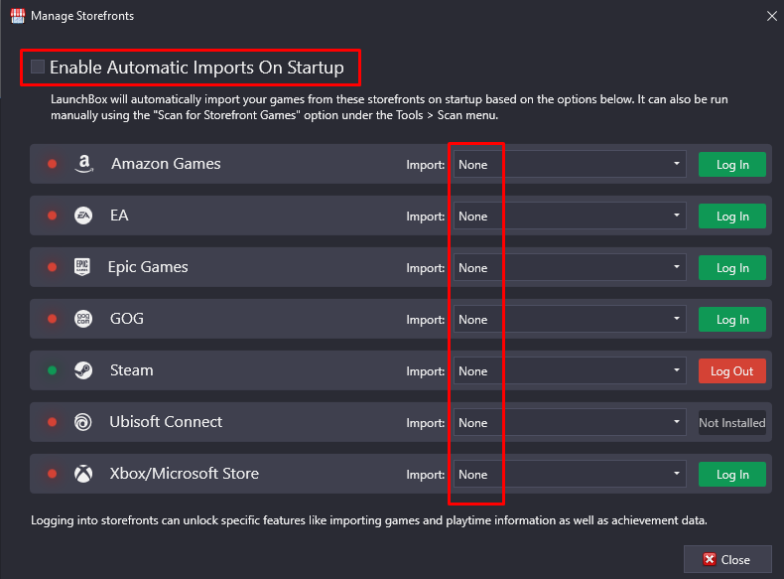The width and height of the screenshot is (784, 579).
Task: Click the red status dot for Xbox/Microsoft Store
Action: coord(52,474)
